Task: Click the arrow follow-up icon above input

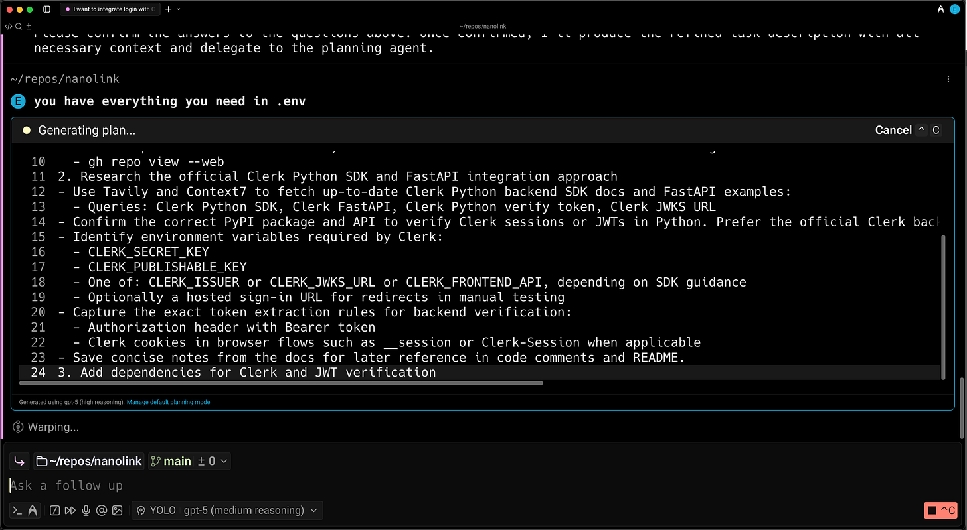Action: 19,461
